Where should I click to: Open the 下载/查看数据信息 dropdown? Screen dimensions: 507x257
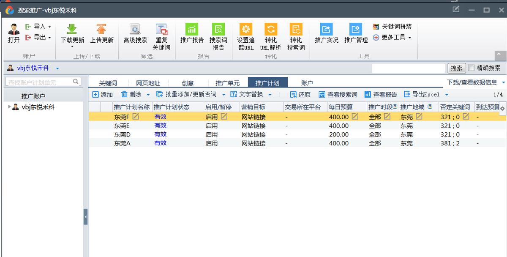(x=473, y=82)
